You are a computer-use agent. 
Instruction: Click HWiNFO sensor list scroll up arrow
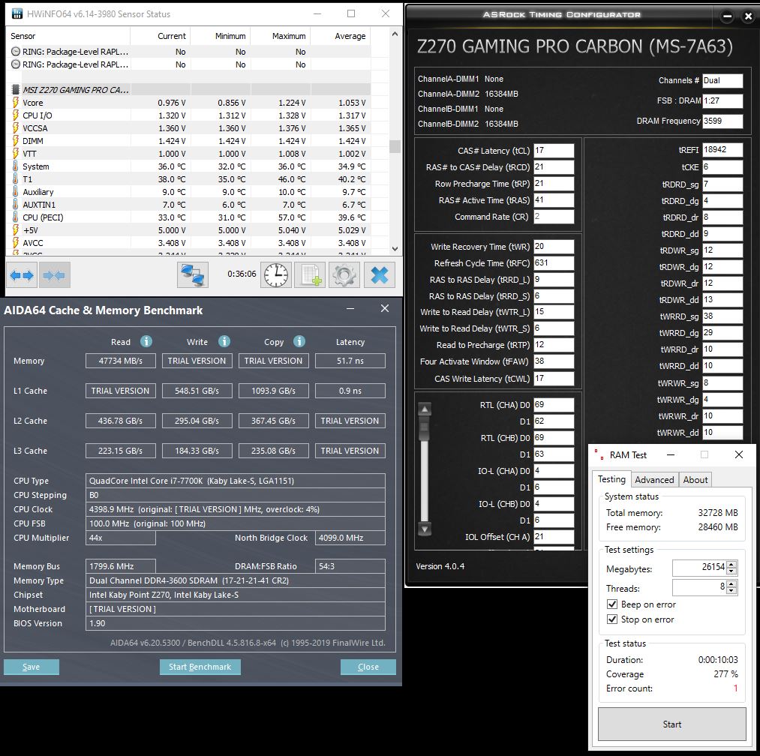[395, 34]
